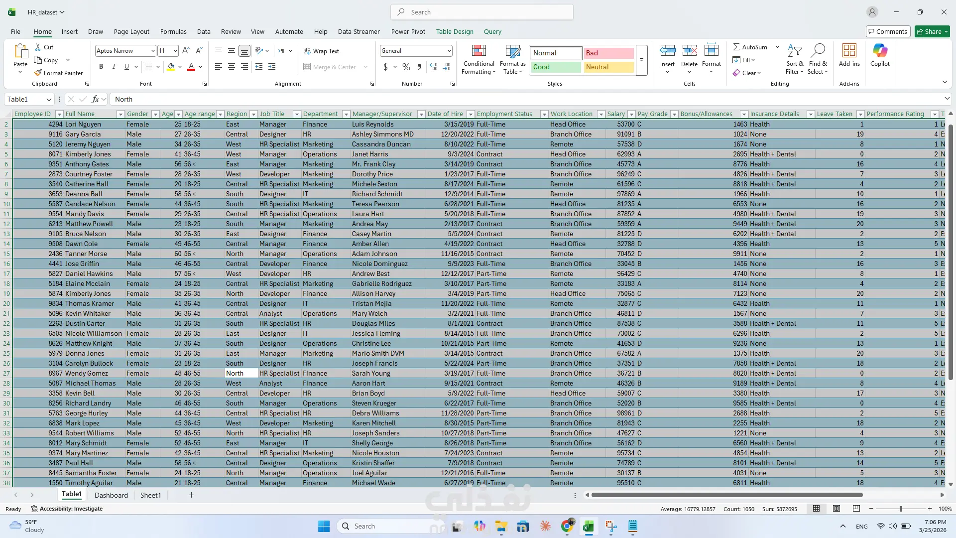956x538 pixels.
Task: Click the Increase Indent icon
Action: (x=272, y=66)
